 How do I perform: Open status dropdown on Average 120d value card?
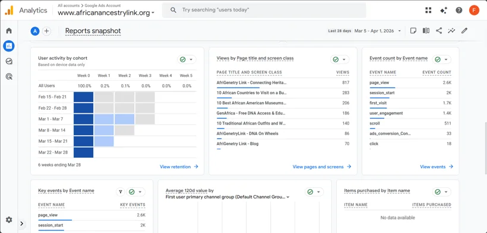314,192
